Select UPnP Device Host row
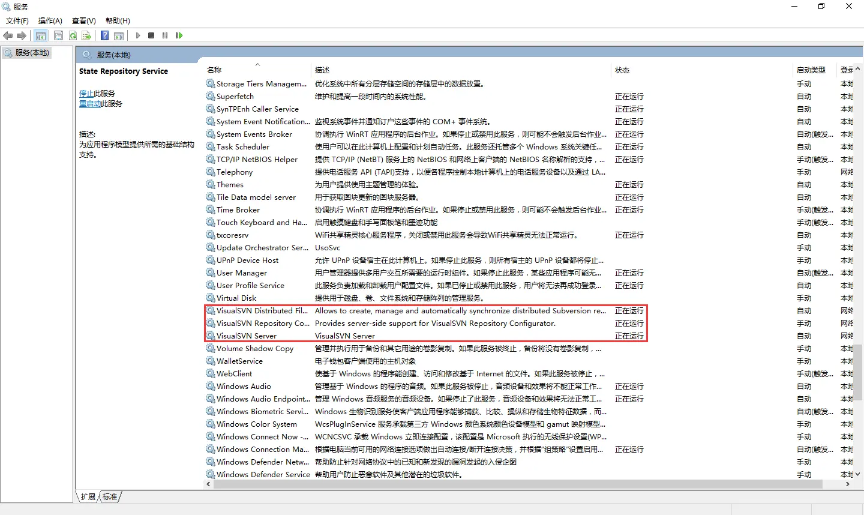 tap(529, 260)
